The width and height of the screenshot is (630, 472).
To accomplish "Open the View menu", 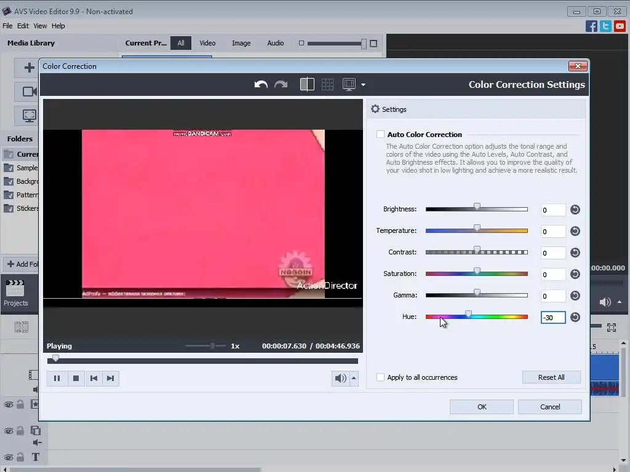I will pyautogui.click(x=40, y=26).
